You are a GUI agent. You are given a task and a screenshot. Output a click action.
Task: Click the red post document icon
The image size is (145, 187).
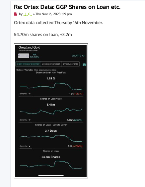16,14
